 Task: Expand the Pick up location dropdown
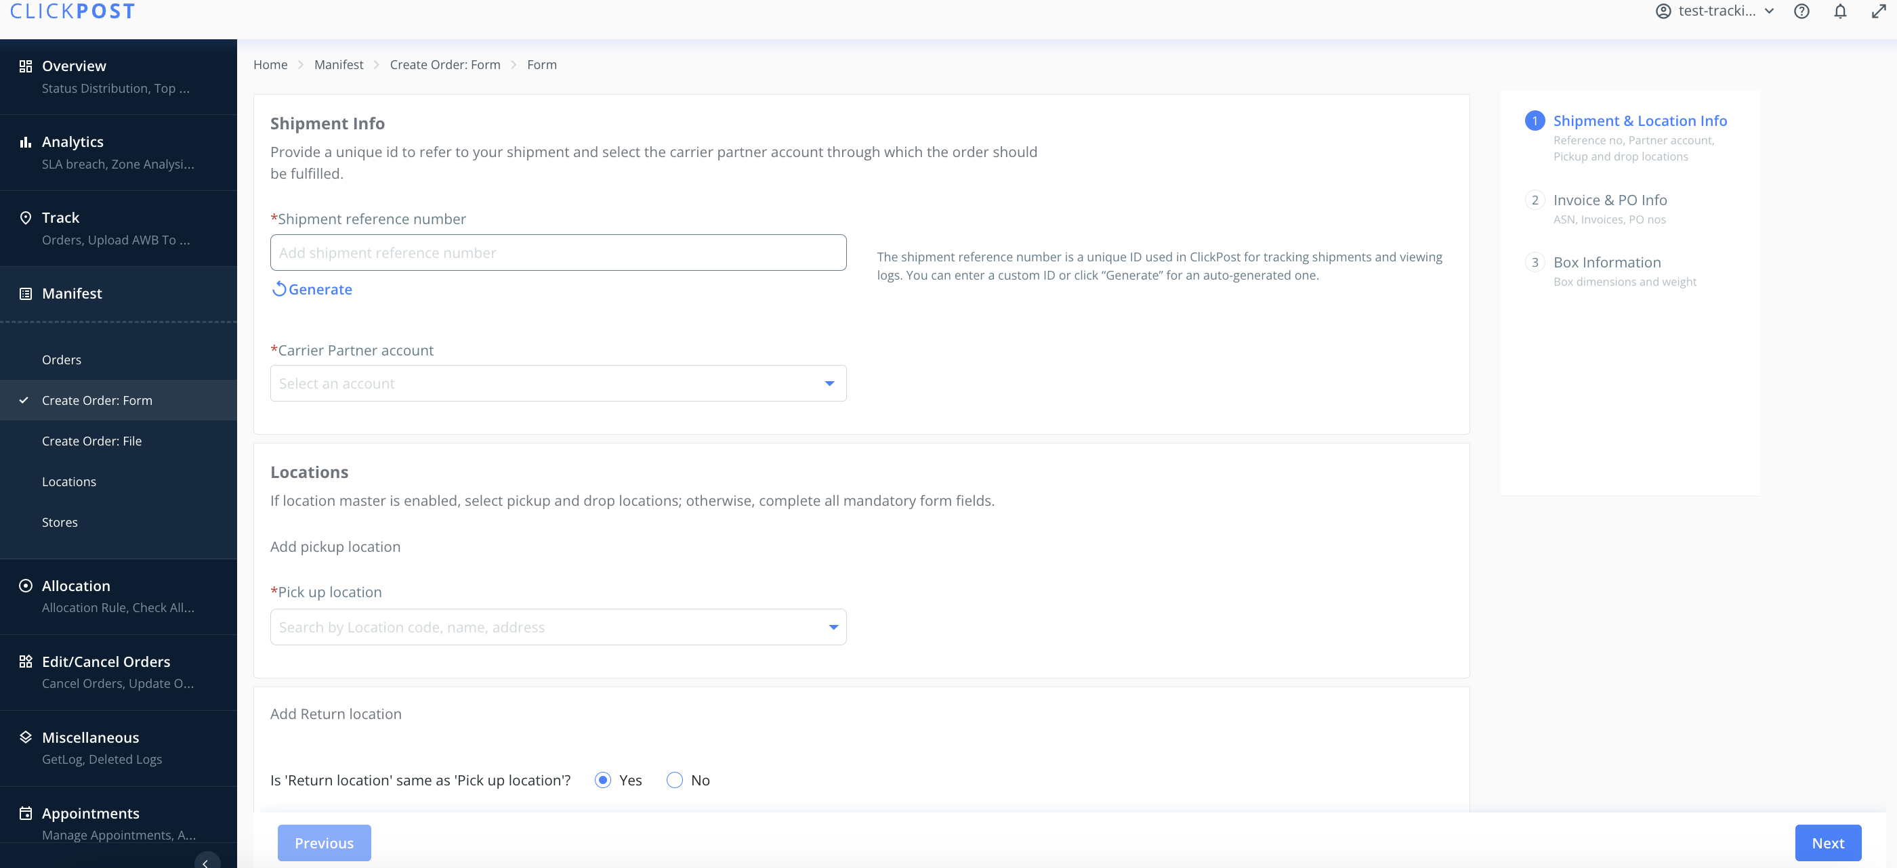(x=558, y=627)
